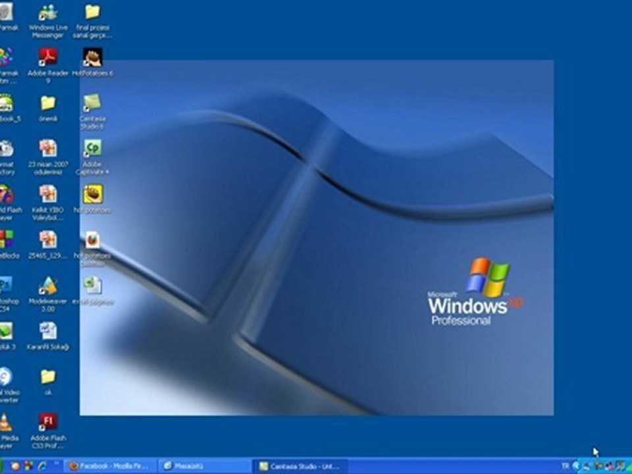Switch to the Masaüstü taskbar button

204,466
